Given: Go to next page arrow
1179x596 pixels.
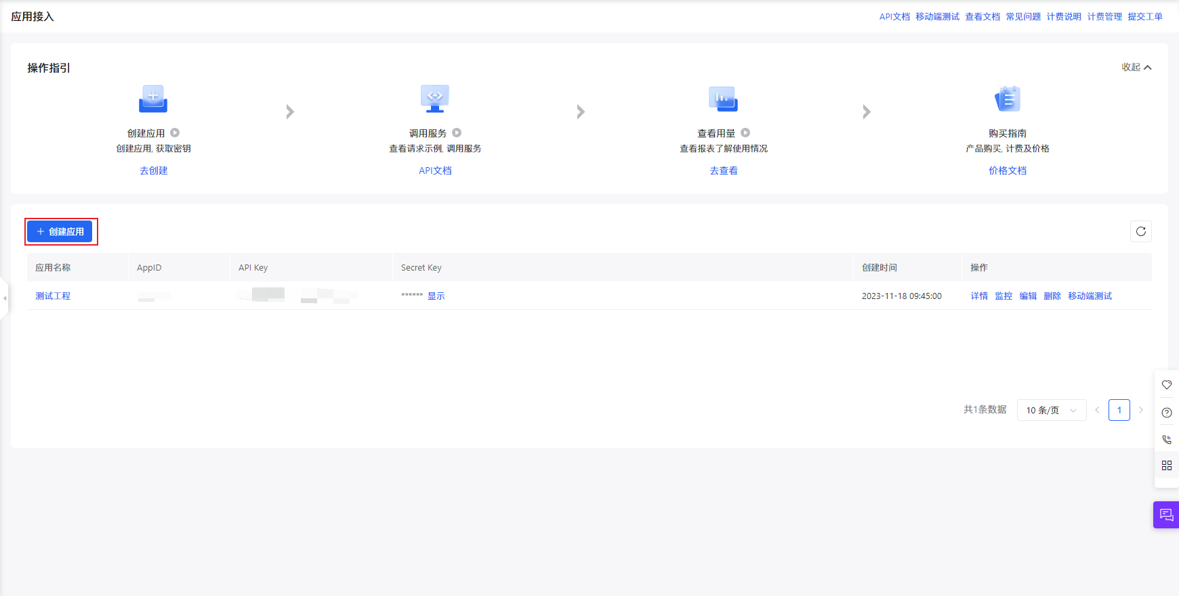Looking at the screenshot, I should pyautogui.click(x=1141, y=410).
